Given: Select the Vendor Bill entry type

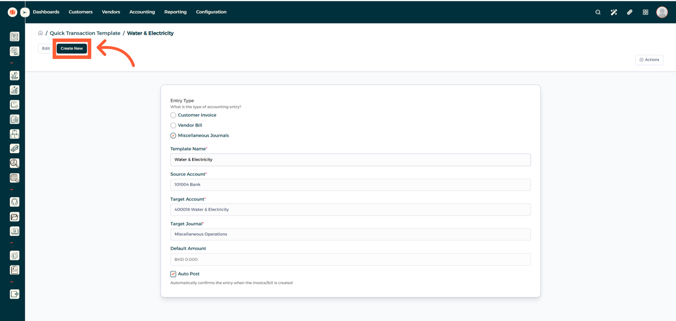Looking at the screenshot, I should (173, 125).
